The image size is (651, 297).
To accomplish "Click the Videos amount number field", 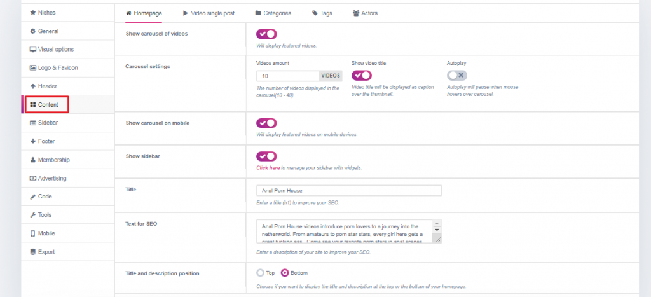I will [x=287, y=75].
